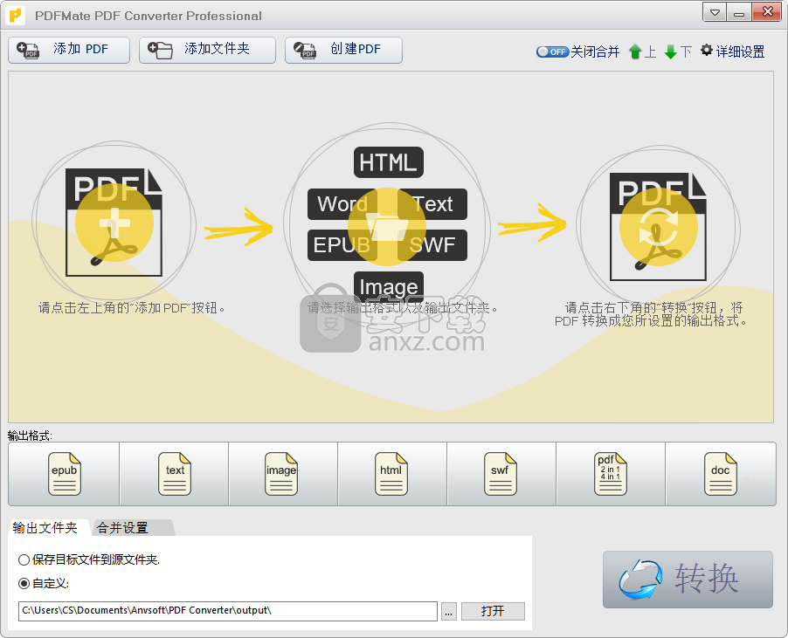This screenshot has height=638, width=788.
Task: Click the 添加文件夹 button
Action: point(207,50)
